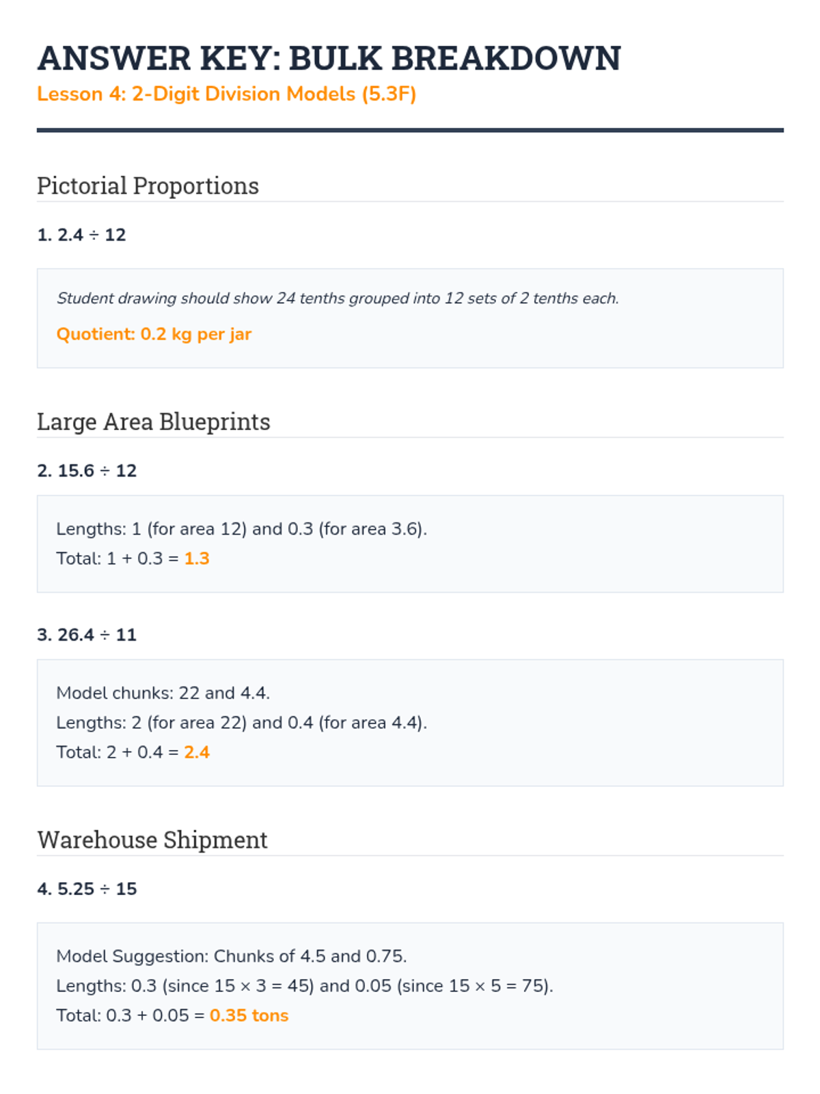The width and height of the screenshot is (820, 1094).
Task: Select problem 4 label "5.25 ÷ 15"
Action: point(87,889)
